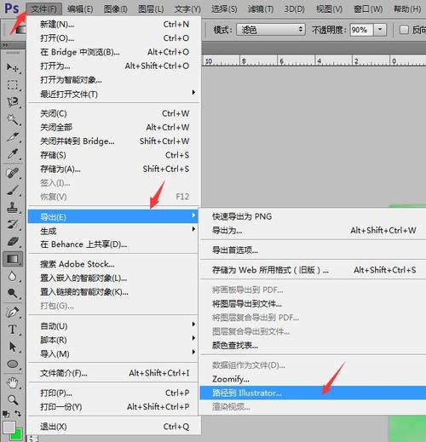Choose 新建(N) menu item
This screenshot has width=426, height=442.
114,24
